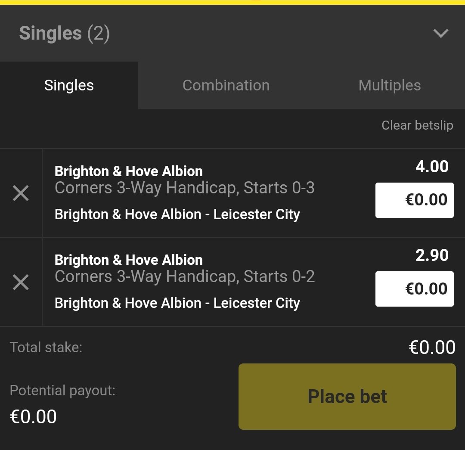Select the Starts 0-2 handicap market text
This screenshot has height=450, width=465.
click(x=185, y=276)
